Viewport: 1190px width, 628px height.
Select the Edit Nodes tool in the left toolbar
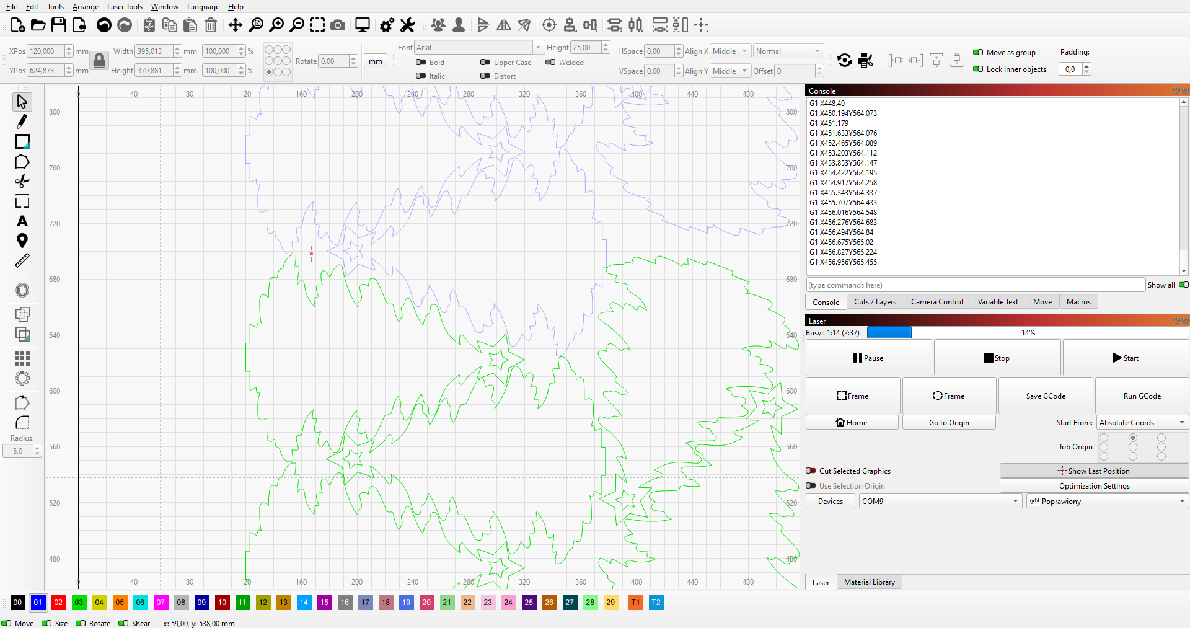pyautogui.click(x=22, y=162)
